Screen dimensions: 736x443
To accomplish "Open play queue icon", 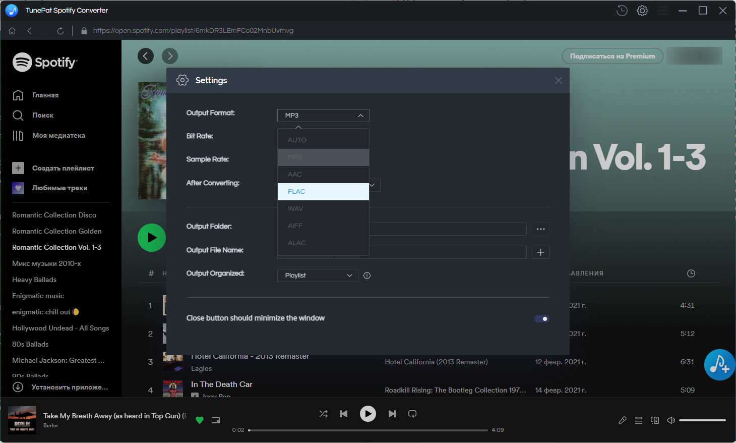I will [x=639, y=420].
